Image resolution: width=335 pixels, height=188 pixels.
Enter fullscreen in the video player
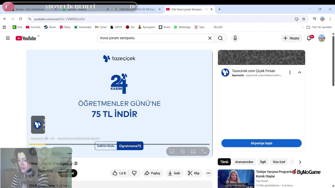coord(204,151)
